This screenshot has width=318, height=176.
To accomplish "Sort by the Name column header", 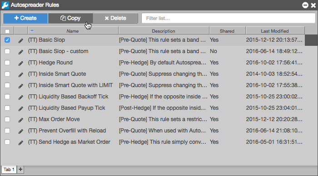I will tap(73, 31).
